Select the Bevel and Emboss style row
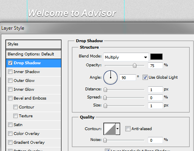Viewport: 194px width, 151px height. click(x=33, y=98)
